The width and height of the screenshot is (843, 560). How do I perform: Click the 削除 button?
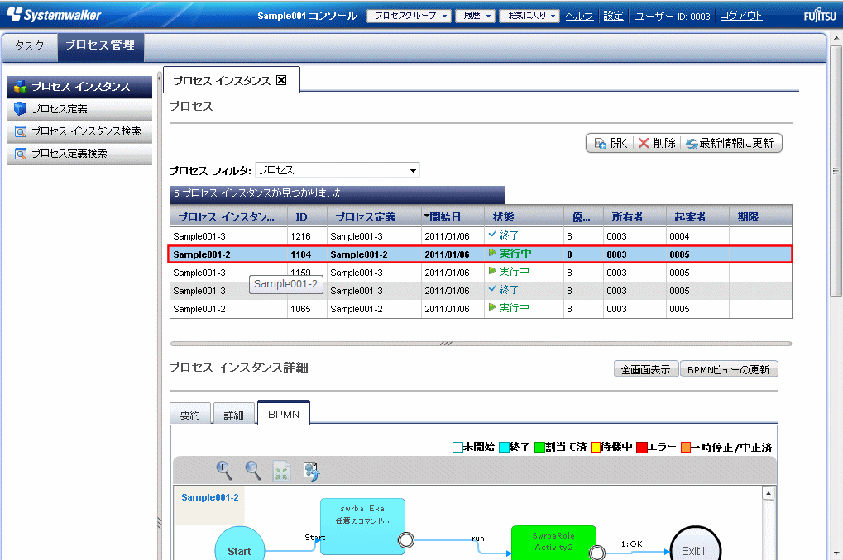(x=657, y=144)
